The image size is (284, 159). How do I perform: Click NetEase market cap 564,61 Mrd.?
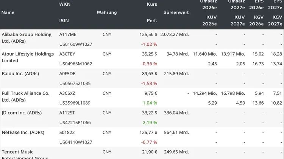point(176,133)
